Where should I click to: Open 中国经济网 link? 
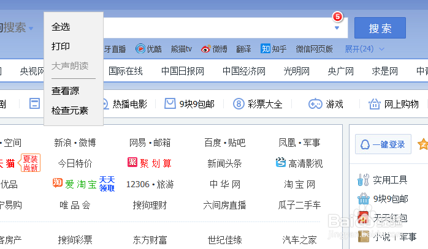[x=244, y=72]
